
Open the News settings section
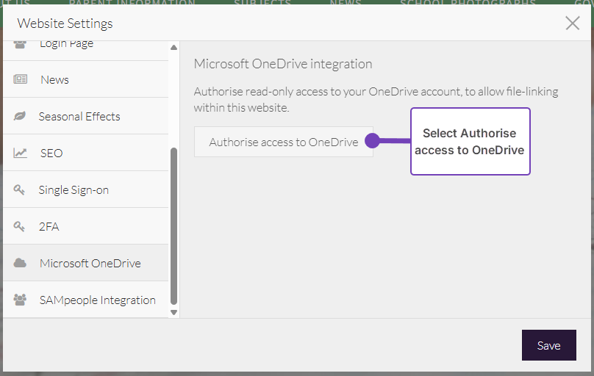click(x=54, y=79)
